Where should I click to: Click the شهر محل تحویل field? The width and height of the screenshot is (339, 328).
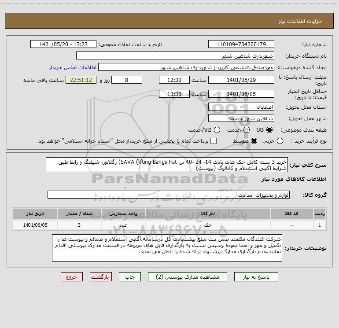241,118
